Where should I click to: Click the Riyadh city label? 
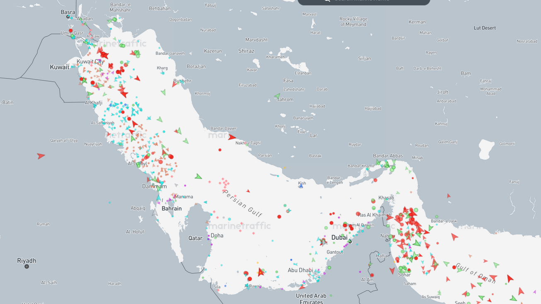pyautogui.click(x=27, y=260)
